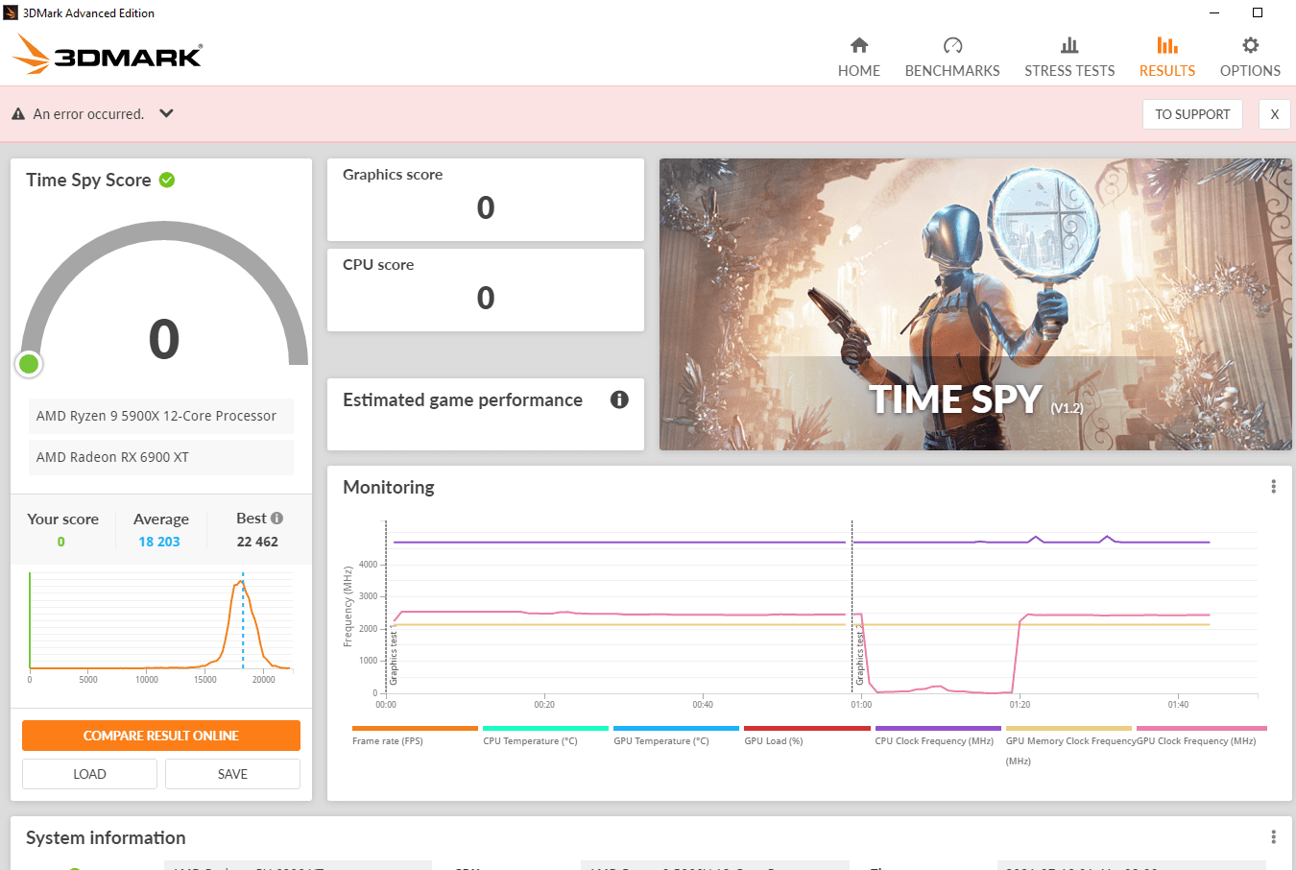Open System information three-dot menu
The width and height of the screenshot is (1296, 870).
pos(1274,837)
